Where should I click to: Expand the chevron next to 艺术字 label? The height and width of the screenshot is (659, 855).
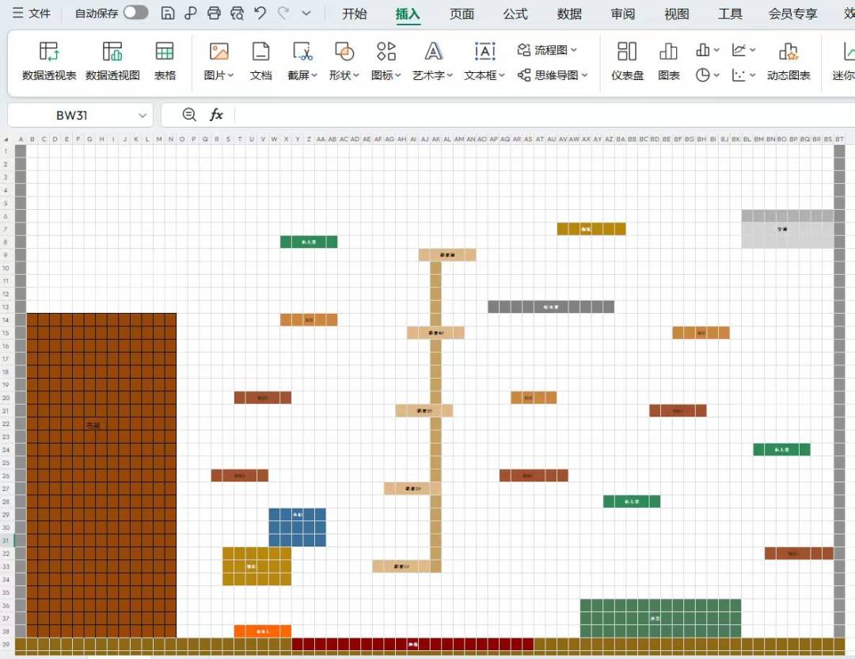coord(450,75)
